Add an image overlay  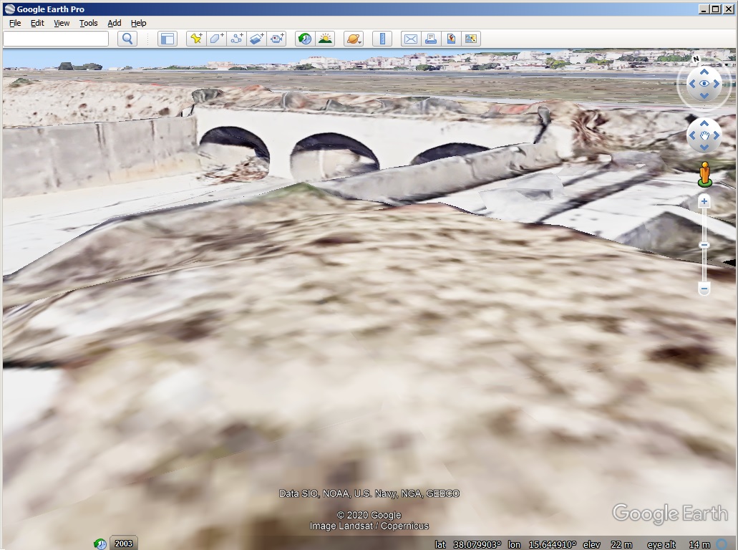[x=256, y=39]
